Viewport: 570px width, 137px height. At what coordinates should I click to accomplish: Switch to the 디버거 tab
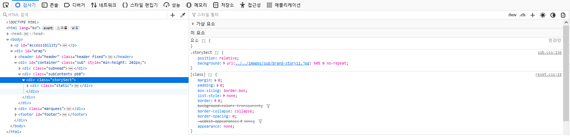tap(74, 5)
